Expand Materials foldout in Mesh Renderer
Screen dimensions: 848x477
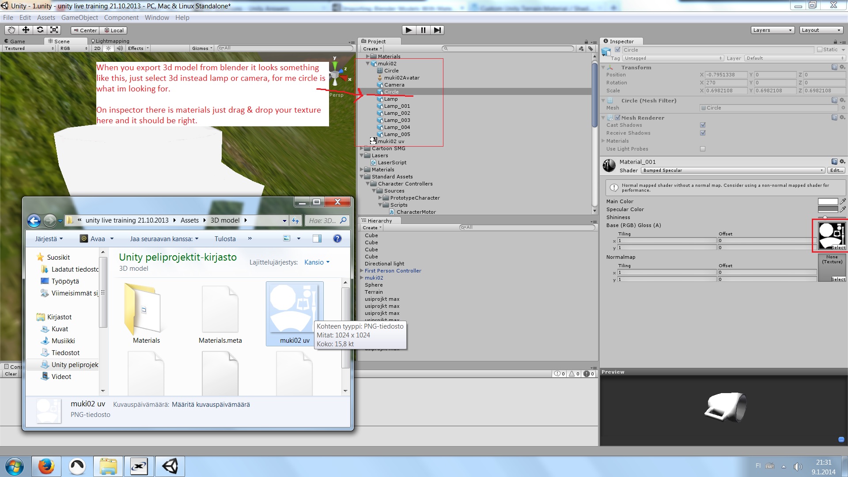[603, 141]
